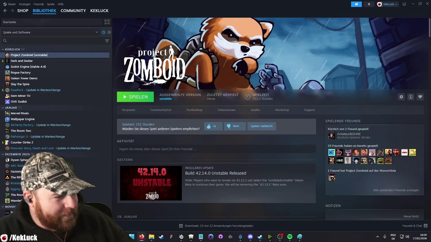431x242 pixels.
Task: Collapse the DEZEMBER 2025 section
Action: point(3,154)
